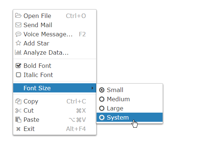Click the Add Star icon
This screenshot has width=214, height=146.
click(18, 43)
